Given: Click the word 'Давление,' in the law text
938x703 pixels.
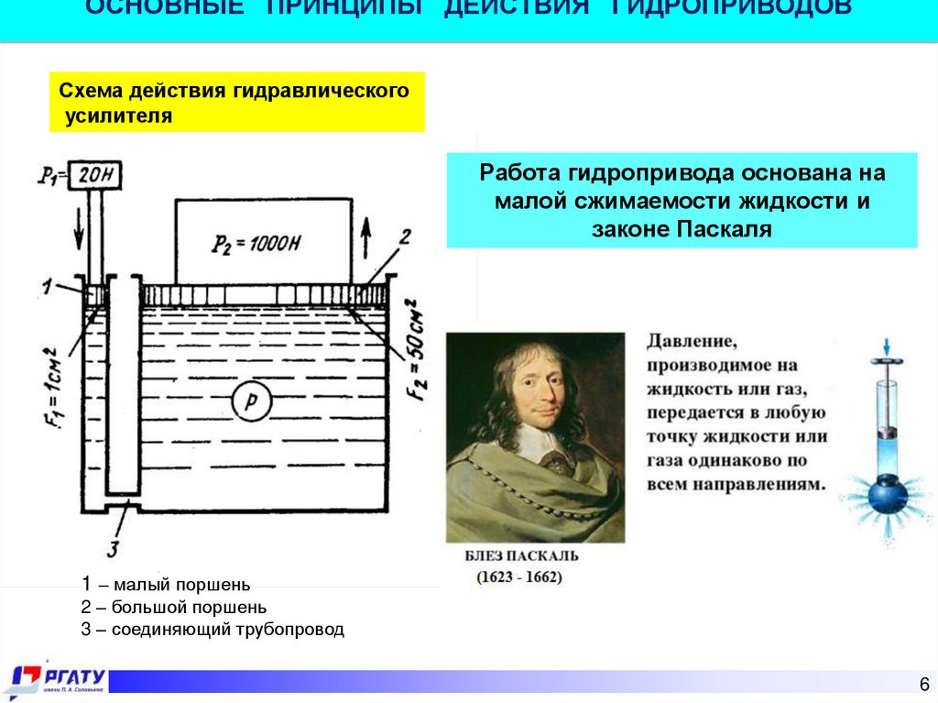Looking at the screenshot, I should tap(692, 341).
